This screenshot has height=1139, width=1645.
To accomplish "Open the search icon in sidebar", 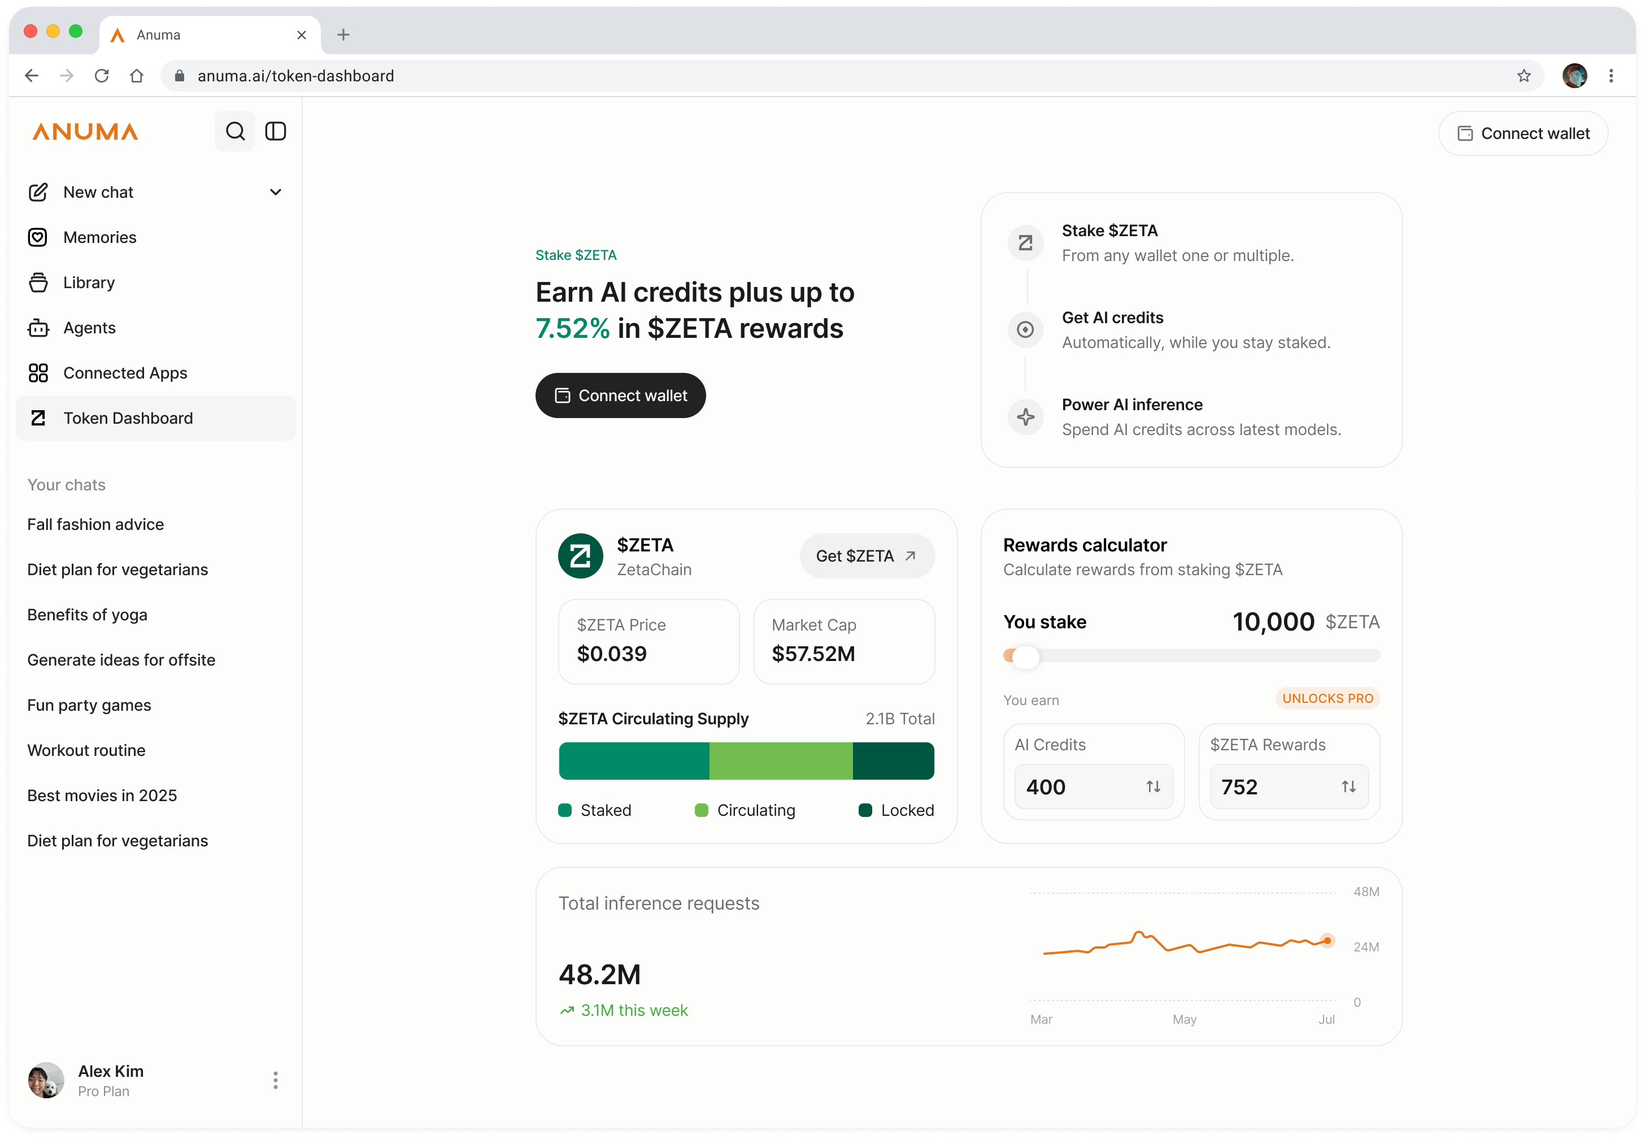I will (x=234, y=131).
